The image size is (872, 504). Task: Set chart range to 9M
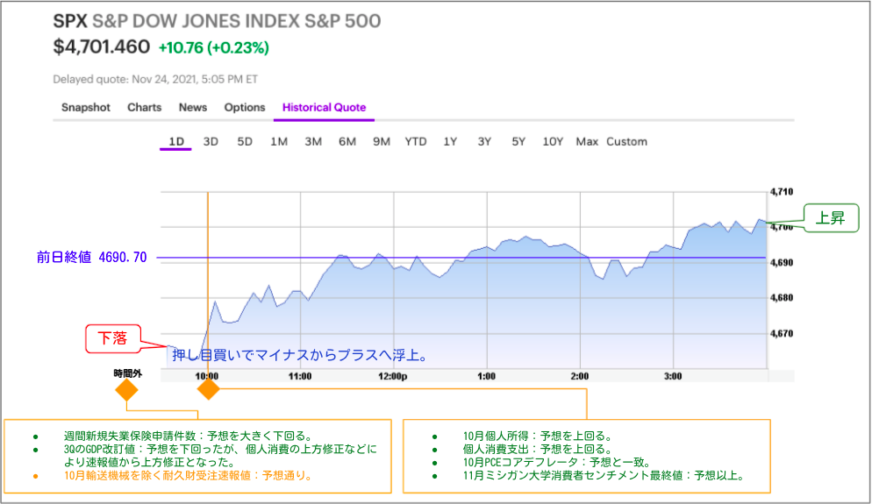coord(382,142)
